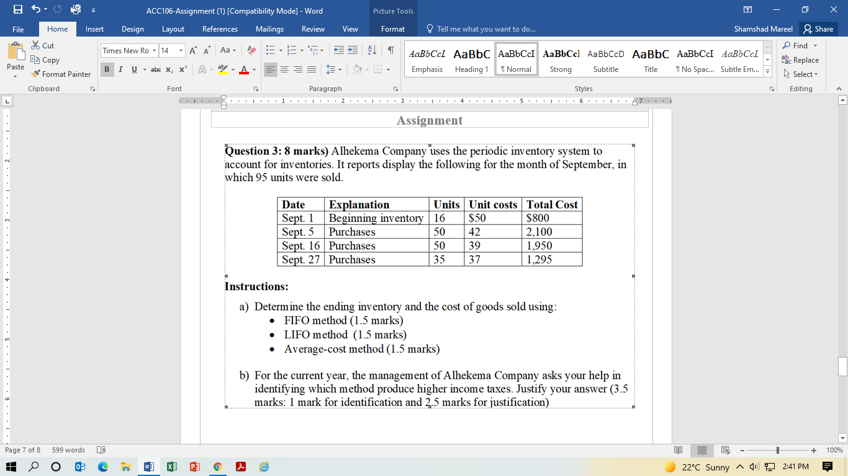Select the Format Painter tool
Image resolution: width=848 pixels, height=476 pixels.
pos(60,74)
